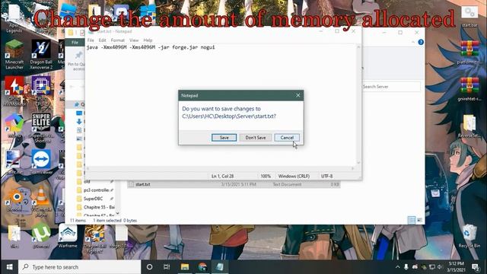Click the Notepad taskbar icon
This screenshot has width=487, height=274.
[x=220, y=267]
